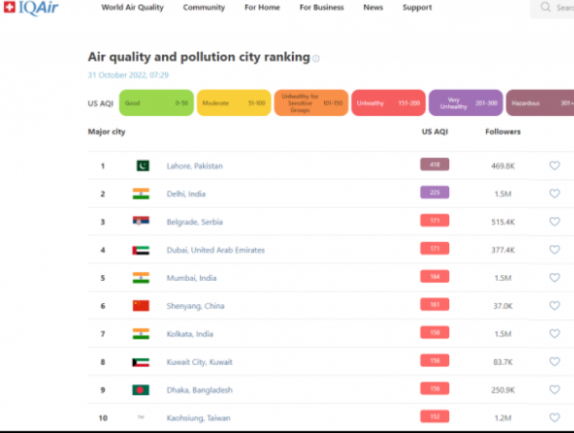This screenshot has width=574, height=433.
Task: Click the Pakistan flag icon
Action: click(x=142, y=166)
